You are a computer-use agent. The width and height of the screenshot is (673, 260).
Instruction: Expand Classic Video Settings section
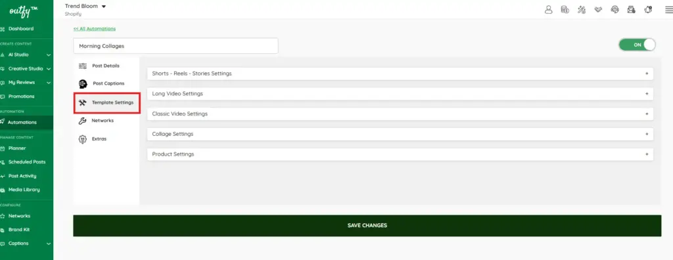click(400, 114)
